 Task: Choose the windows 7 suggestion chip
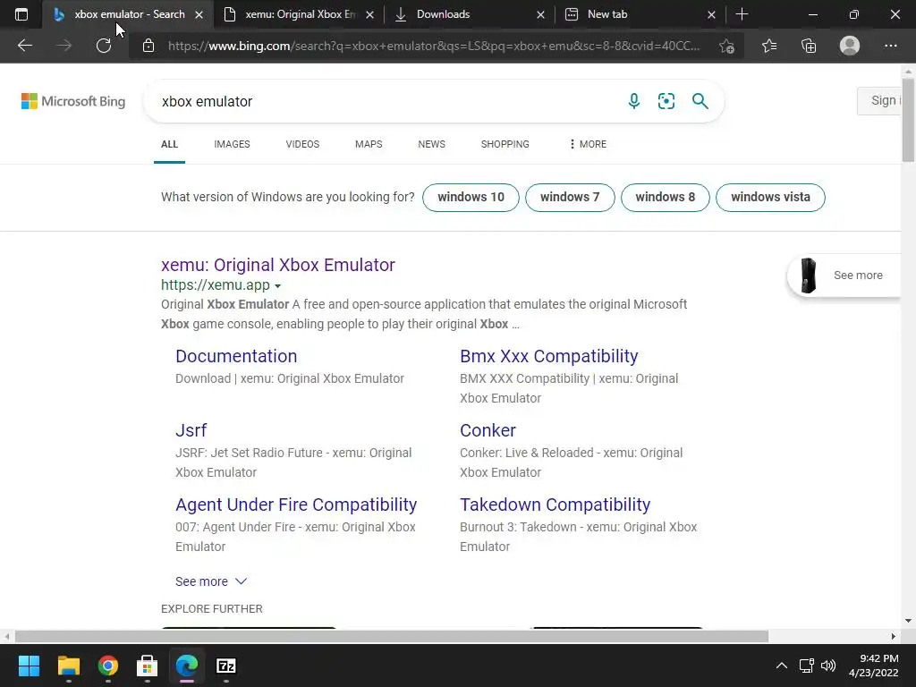click(570, 197)
